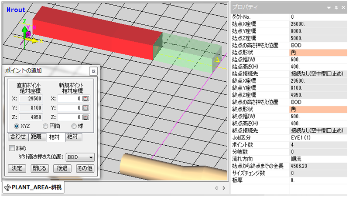The image size is (349, 197).
Task: Click the XYZ axis gizmo in viewport
Action: click(x=27, y=34)
